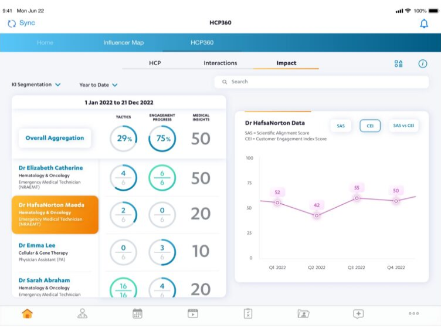Select Dr Elizabeth Catherine from list
Screen dimensions: 441x331
[51, 168]
